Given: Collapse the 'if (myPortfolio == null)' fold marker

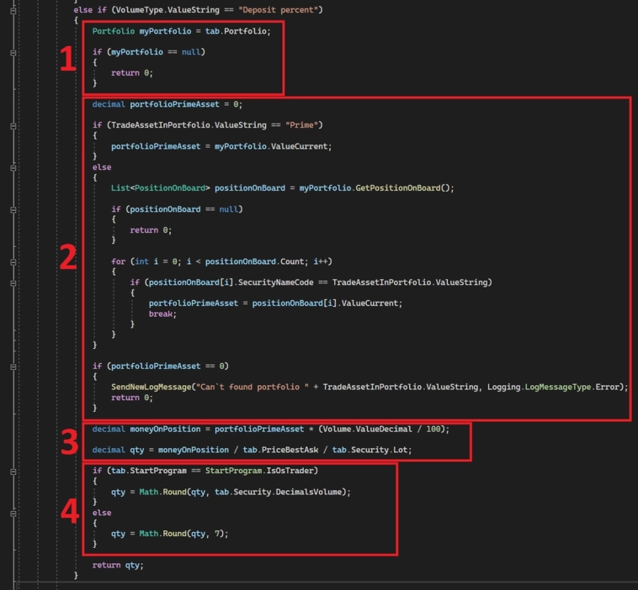Looking at the screenshot, I should click(x=13, y=52).
